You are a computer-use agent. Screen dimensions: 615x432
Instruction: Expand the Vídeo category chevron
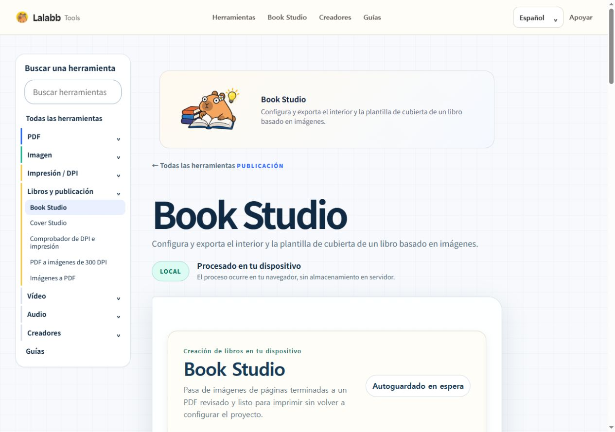tap(118, 298)
